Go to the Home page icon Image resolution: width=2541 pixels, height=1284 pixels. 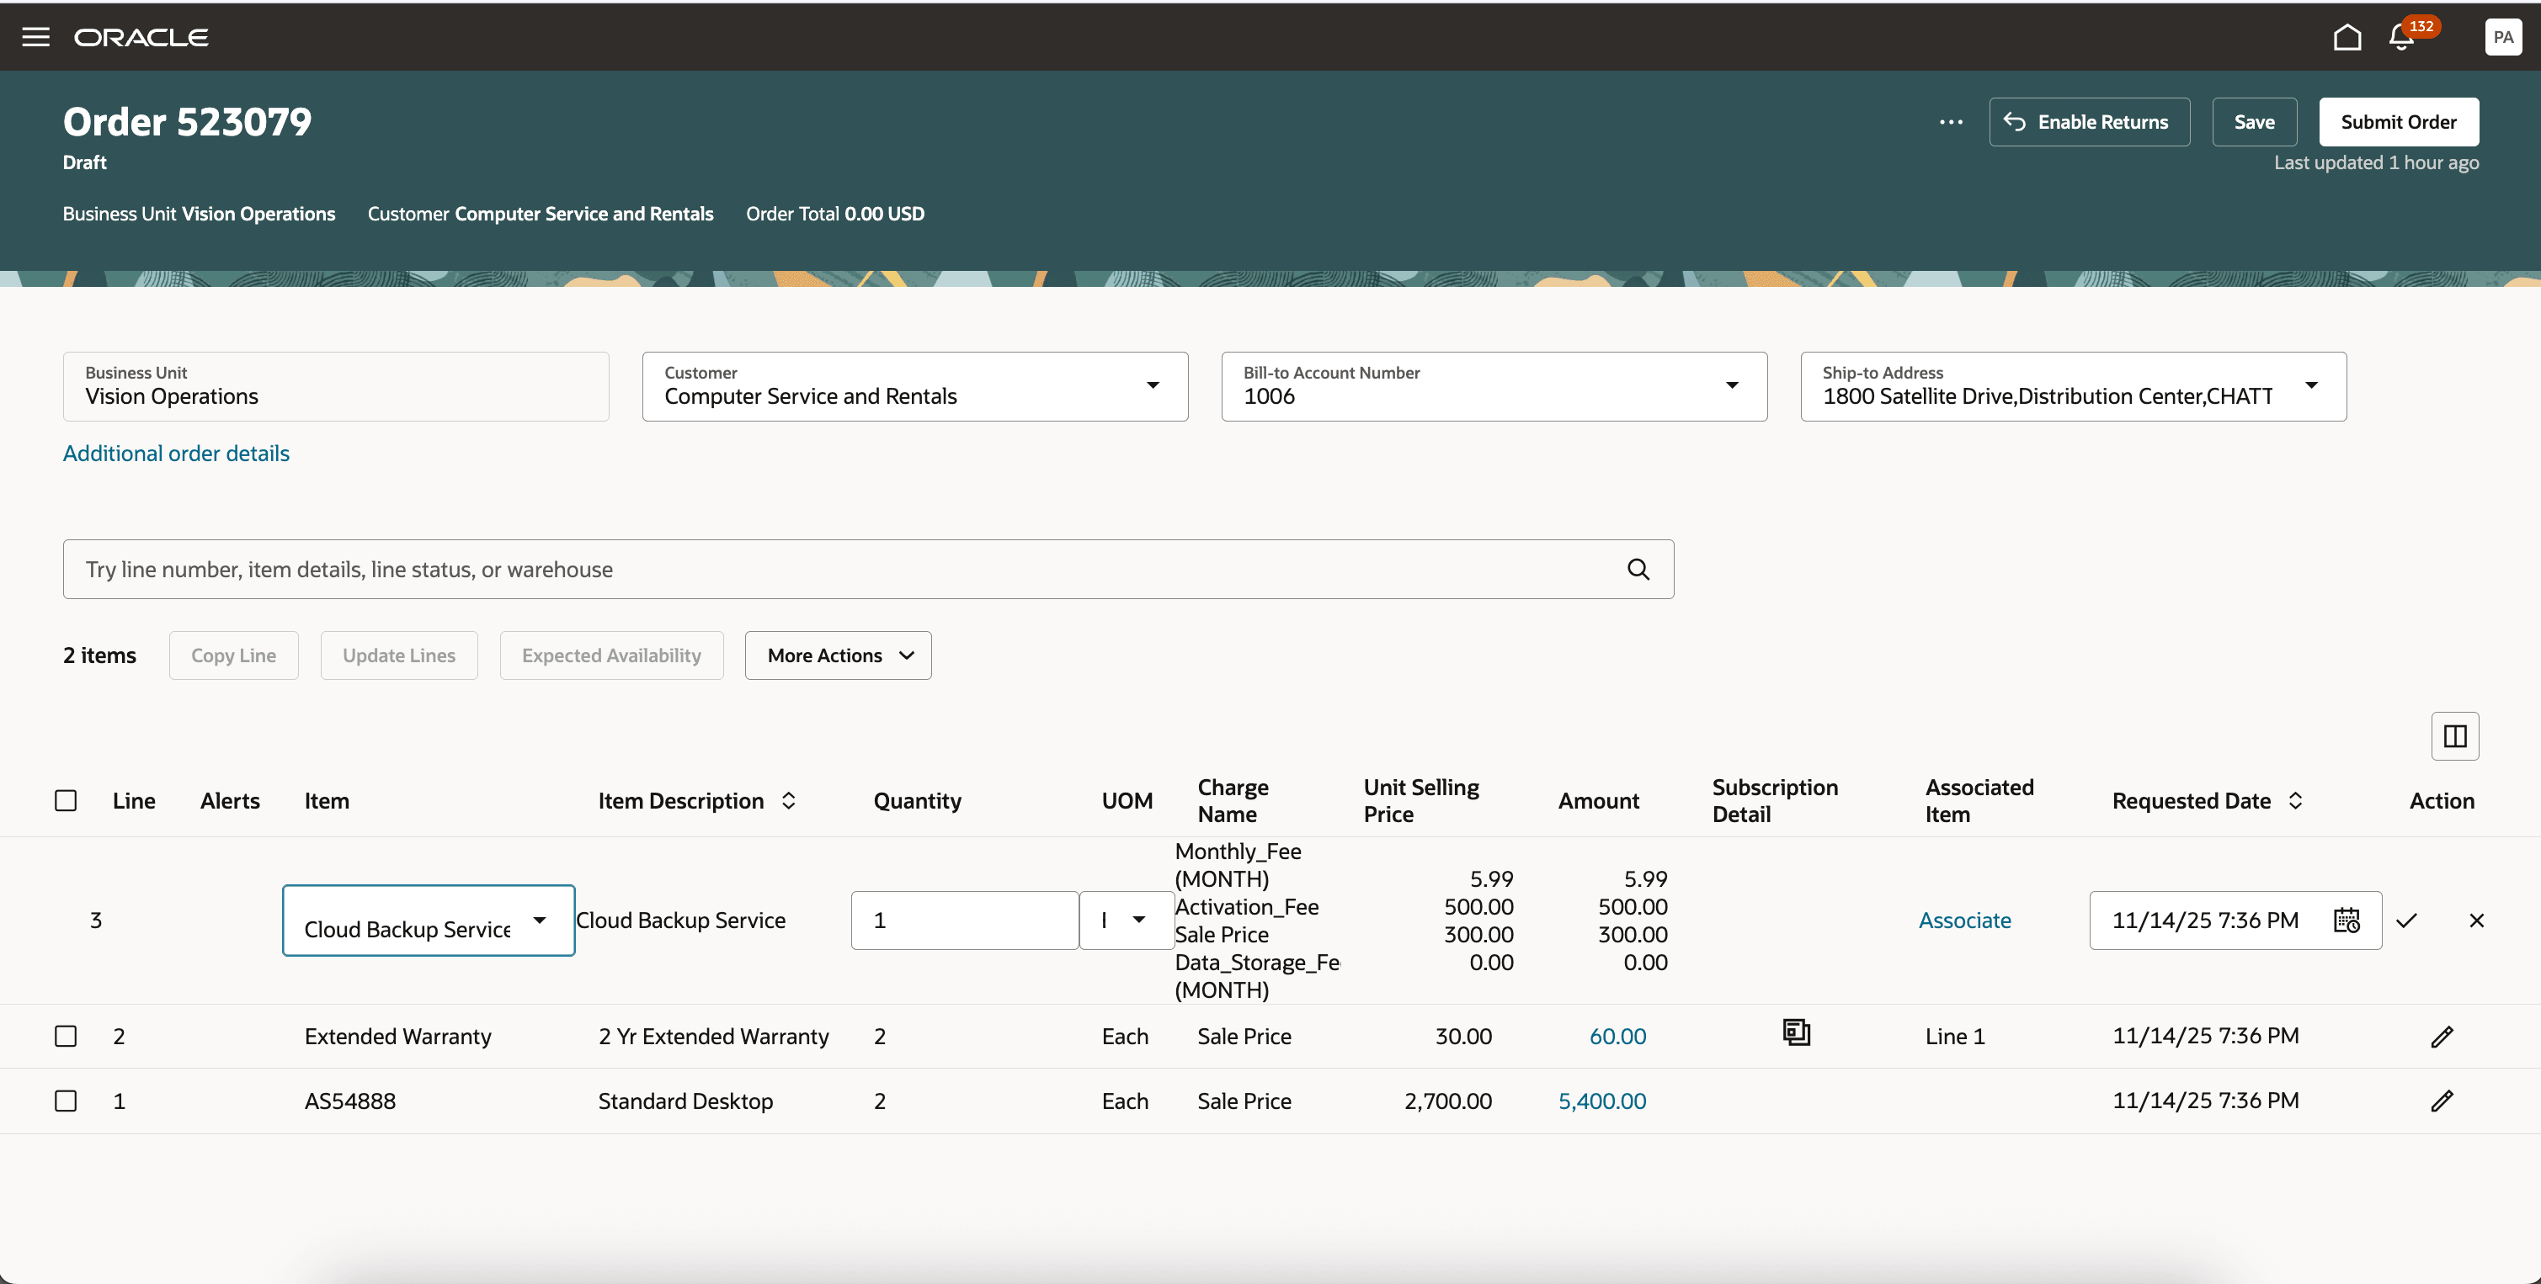(x=2347, y=38)
